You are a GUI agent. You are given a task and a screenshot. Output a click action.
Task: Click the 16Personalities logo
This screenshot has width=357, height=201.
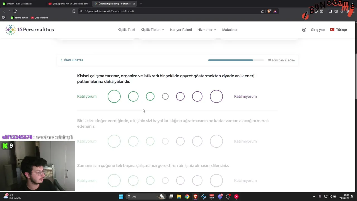pos(30,30)
